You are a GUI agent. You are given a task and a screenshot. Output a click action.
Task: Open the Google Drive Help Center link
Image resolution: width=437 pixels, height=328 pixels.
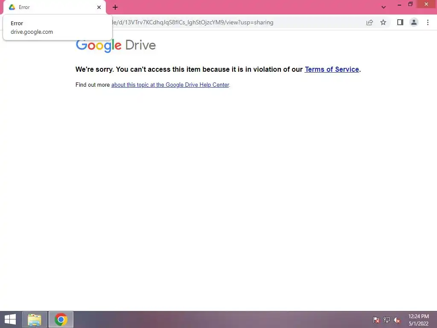[x=170, y=85]
